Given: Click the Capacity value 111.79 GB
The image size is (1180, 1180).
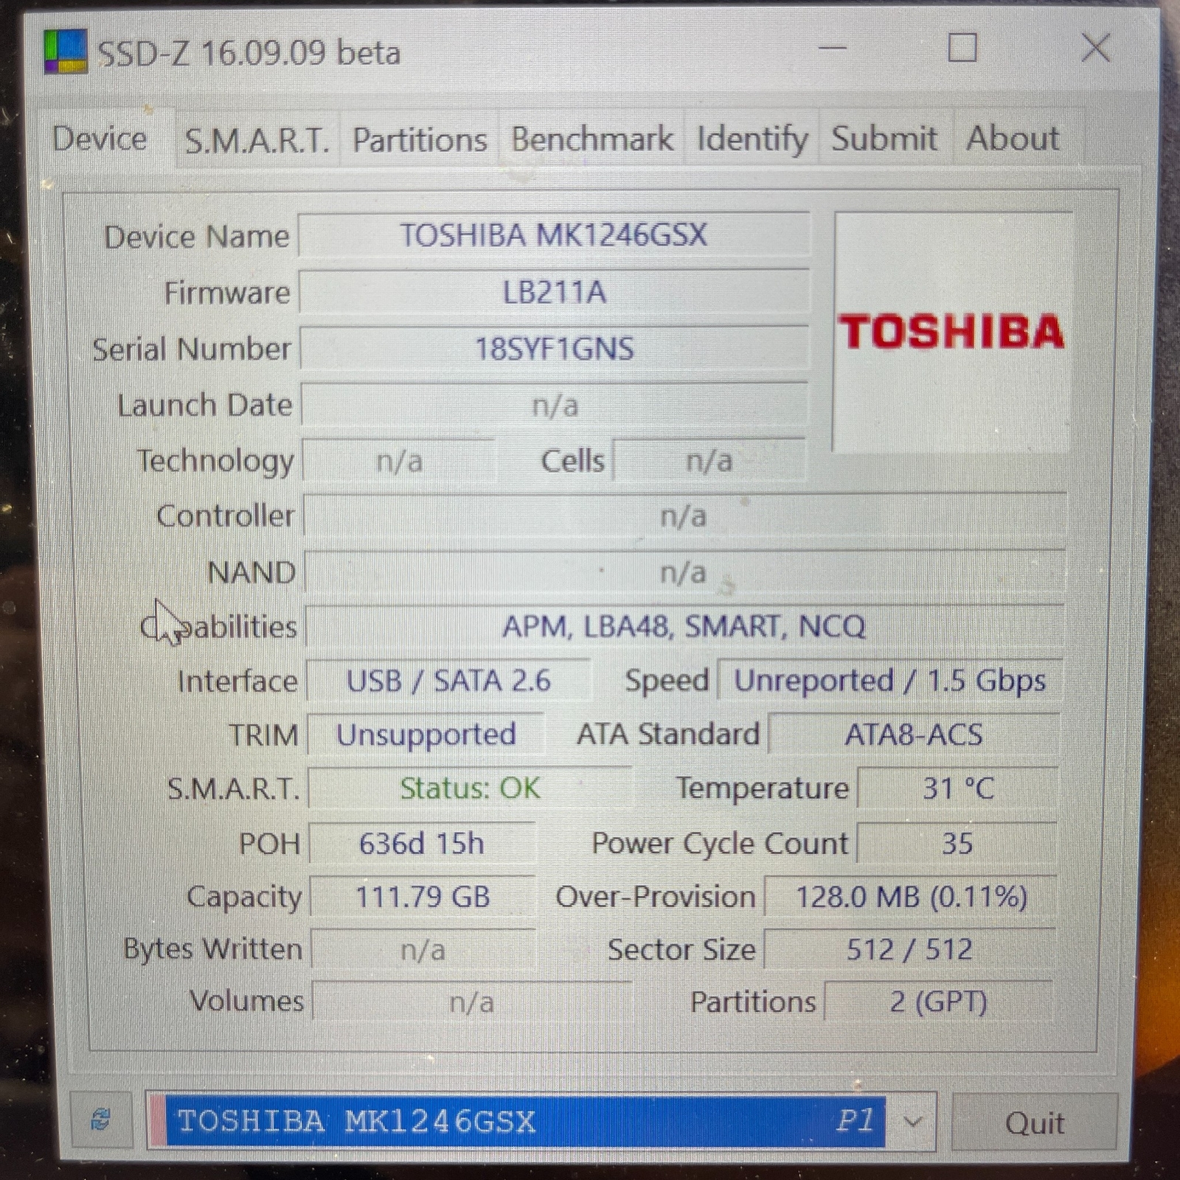Looking at the screenshot, I should (423, 897).
